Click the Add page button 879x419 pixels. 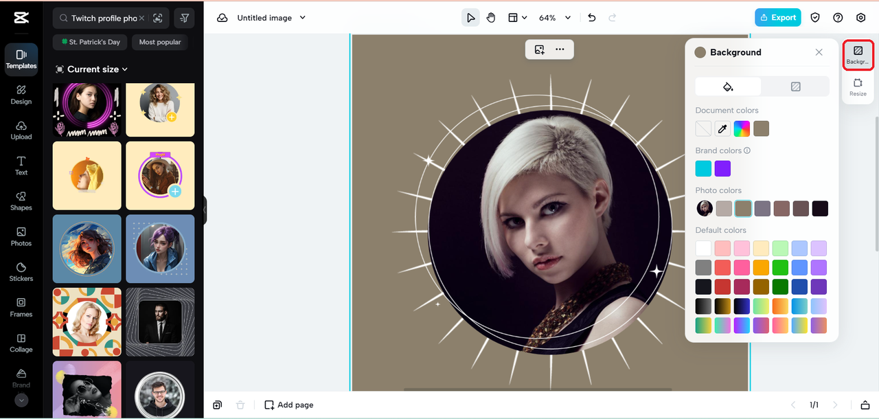(x=289, y=405)
